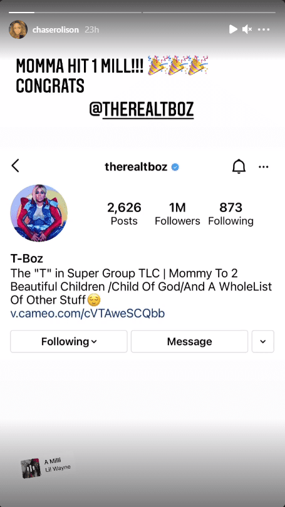
Task: Go back using the arrow
Action: 15,166
